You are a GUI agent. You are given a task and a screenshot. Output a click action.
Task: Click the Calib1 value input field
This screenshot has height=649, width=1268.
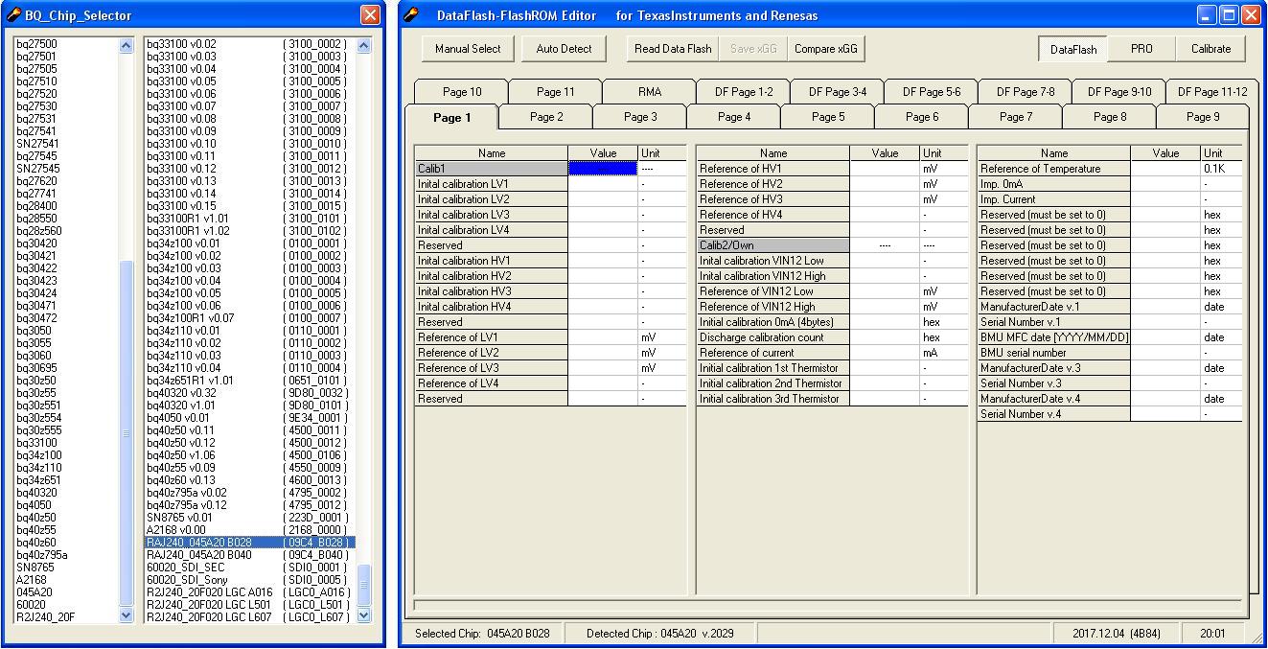(603, 169)
